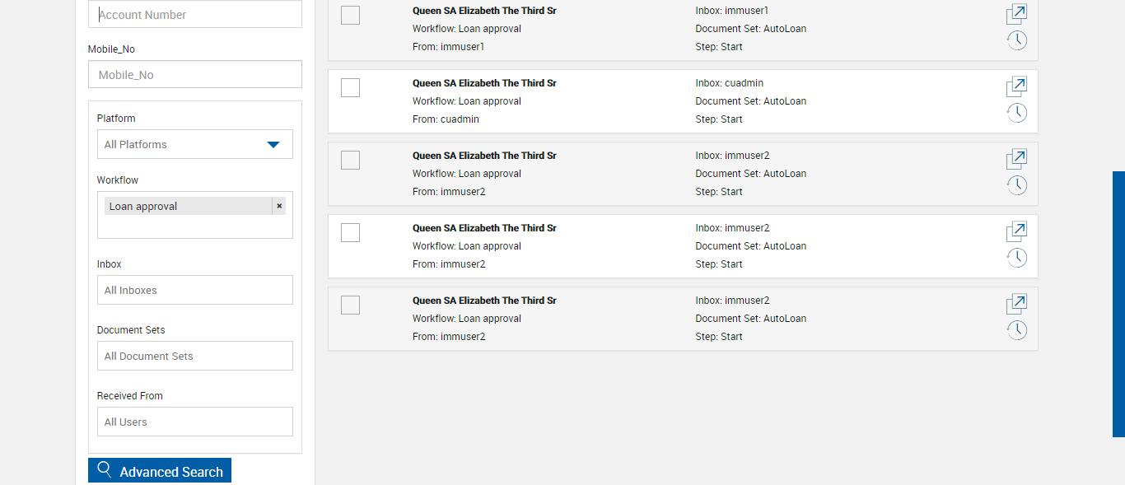
Task: Click into the Mobile_No text box
Action: (x=195, y=75)
